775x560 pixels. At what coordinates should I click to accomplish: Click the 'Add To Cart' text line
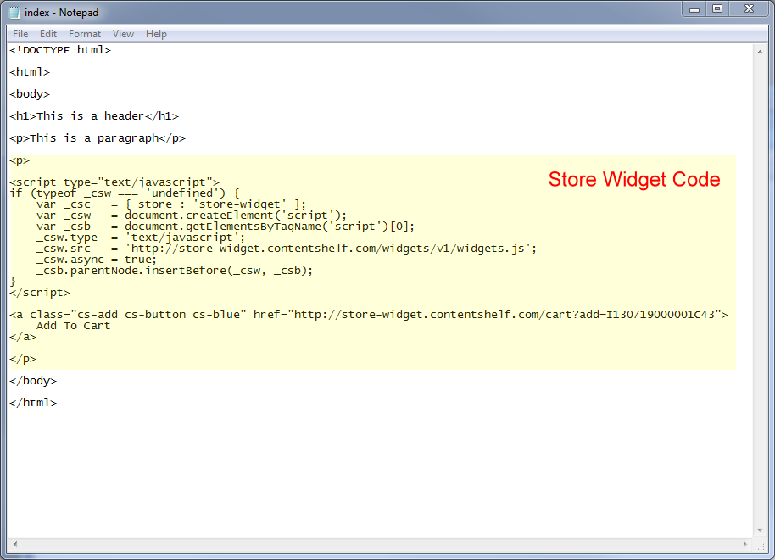point(73,326)
